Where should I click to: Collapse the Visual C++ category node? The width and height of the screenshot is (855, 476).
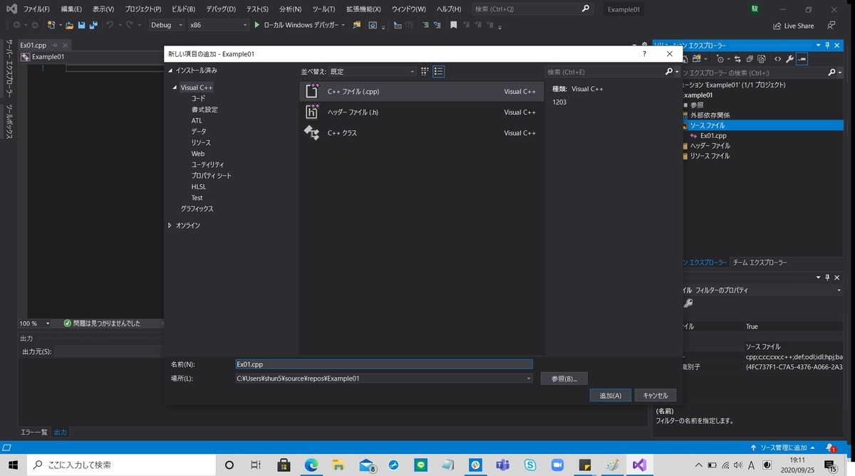(x=175, y=88)
